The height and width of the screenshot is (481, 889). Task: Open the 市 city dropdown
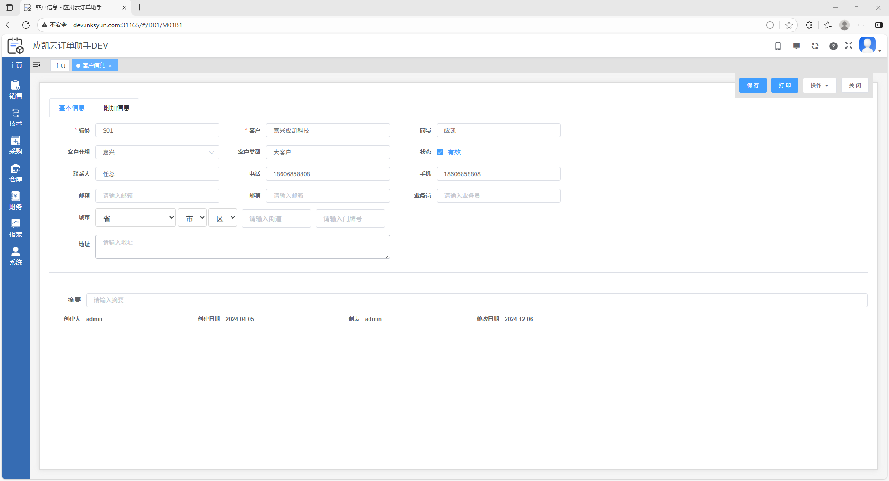tap(192, 218)
